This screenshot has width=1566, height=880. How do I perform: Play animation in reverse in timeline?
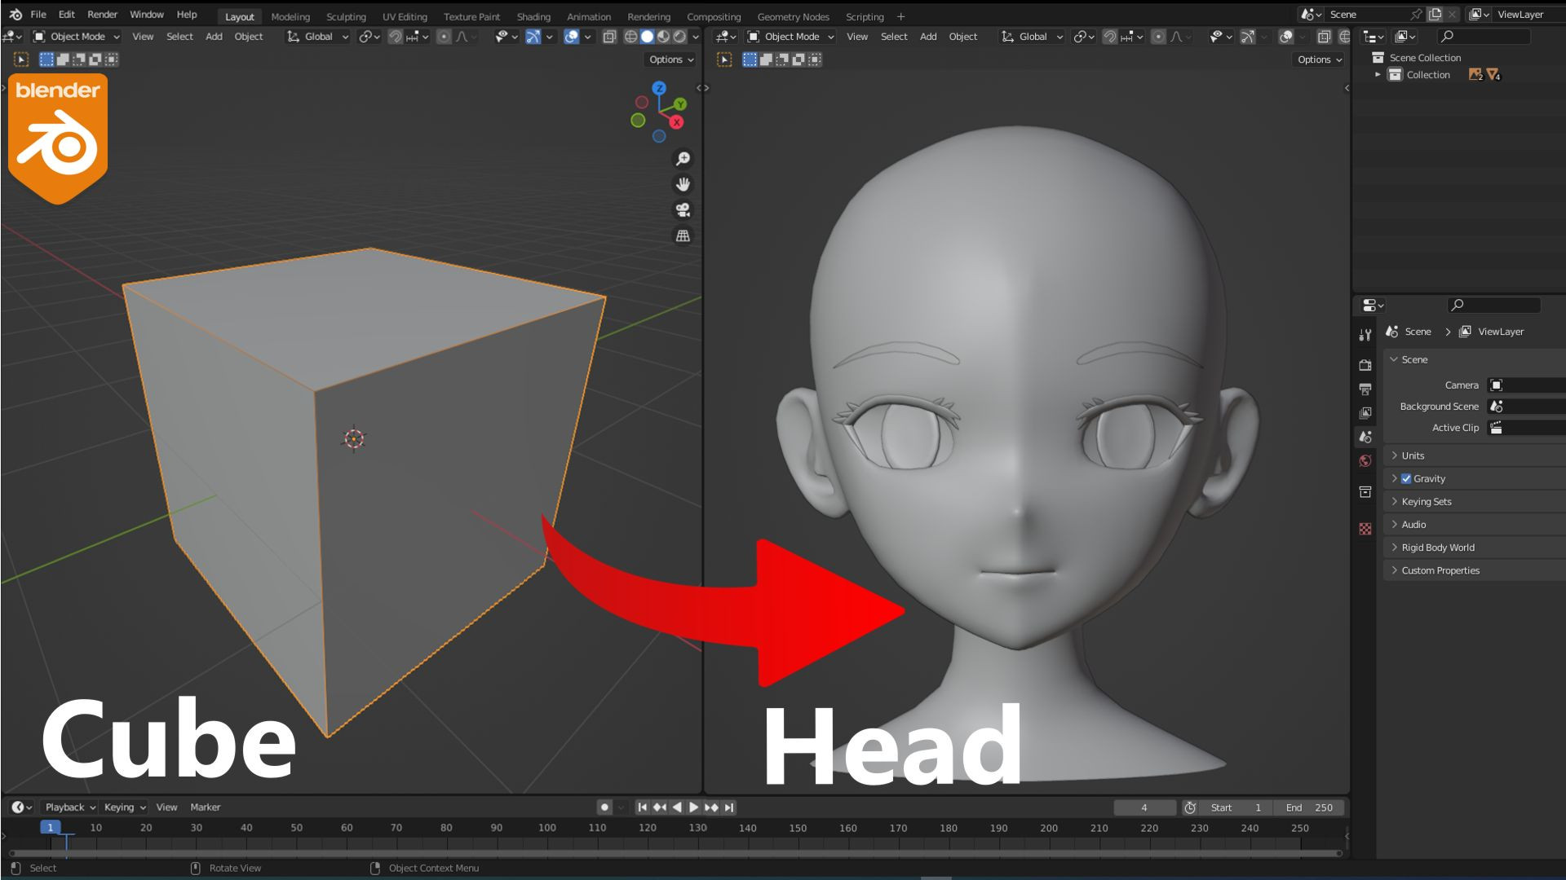pyautogui.click(x=677, y=807)
